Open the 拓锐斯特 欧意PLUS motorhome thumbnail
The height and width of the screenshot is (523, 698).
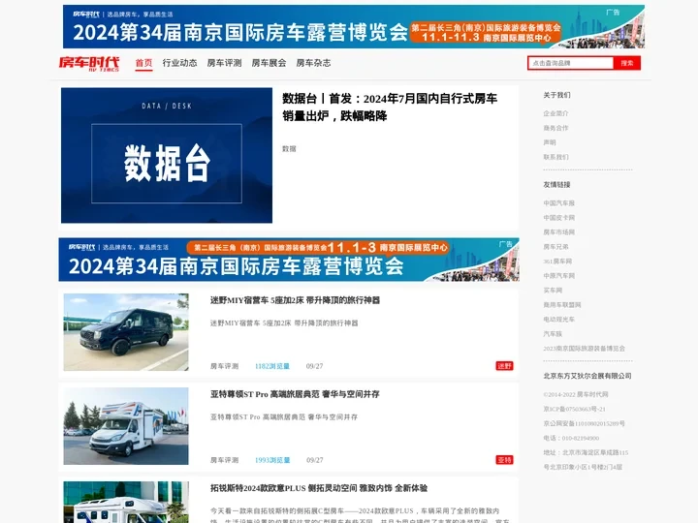coord(126,502)
